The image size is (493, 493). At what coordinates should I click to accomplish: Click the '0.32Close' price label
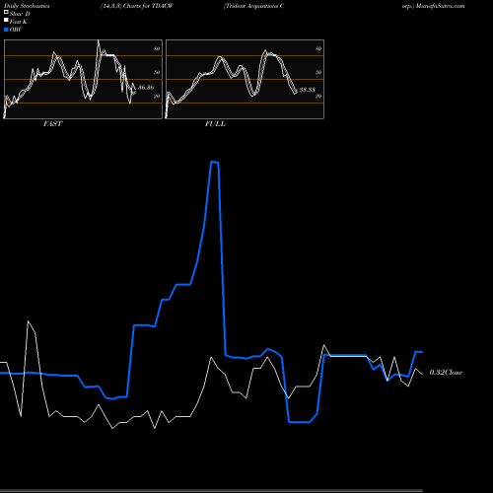446,373
